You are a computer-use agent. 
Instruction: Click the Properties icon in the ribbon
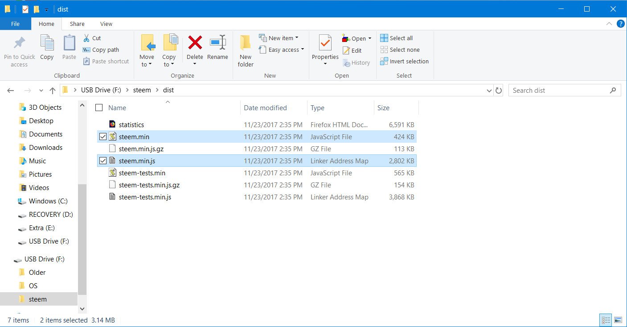pos(325,44)
